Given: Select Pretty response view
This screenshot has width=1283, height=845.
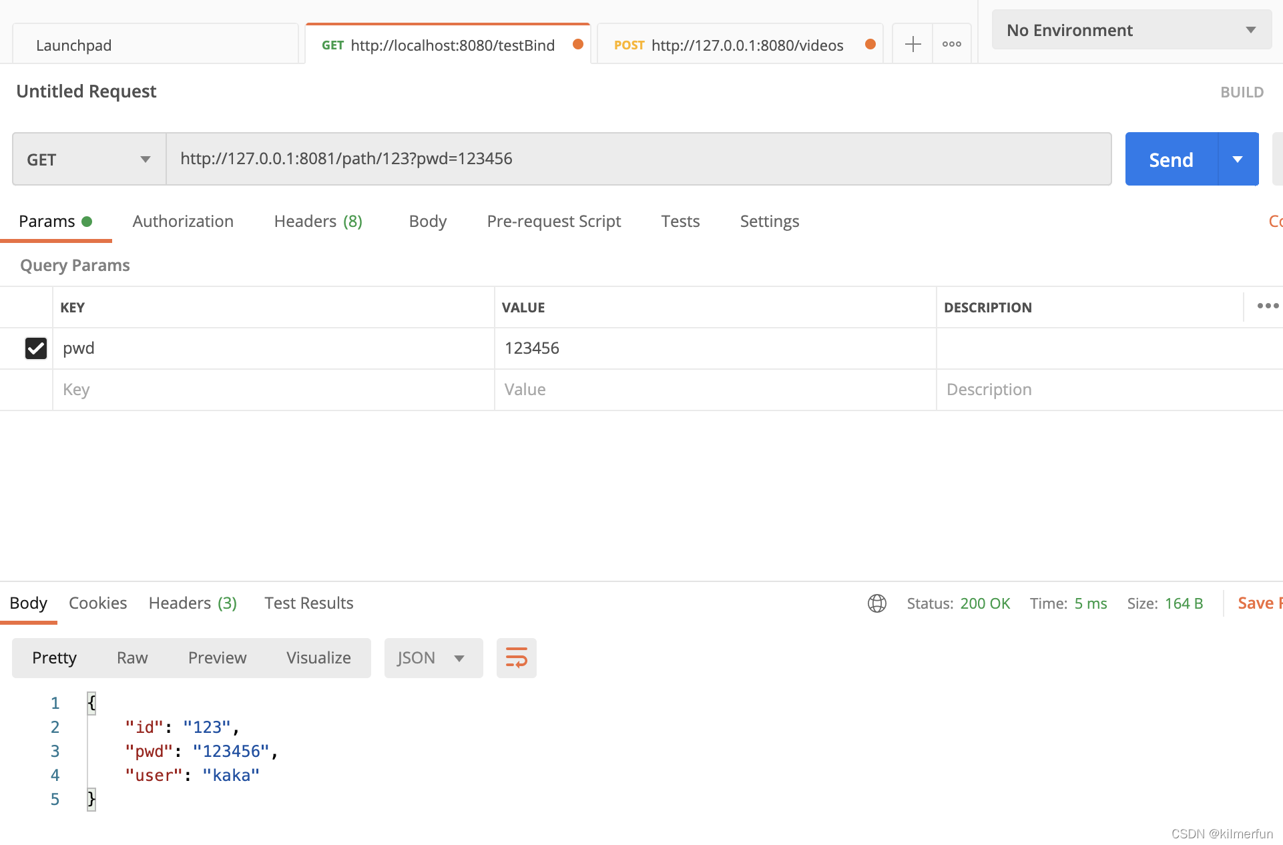Looking at the screenshot, I should [x=54, y=658].
